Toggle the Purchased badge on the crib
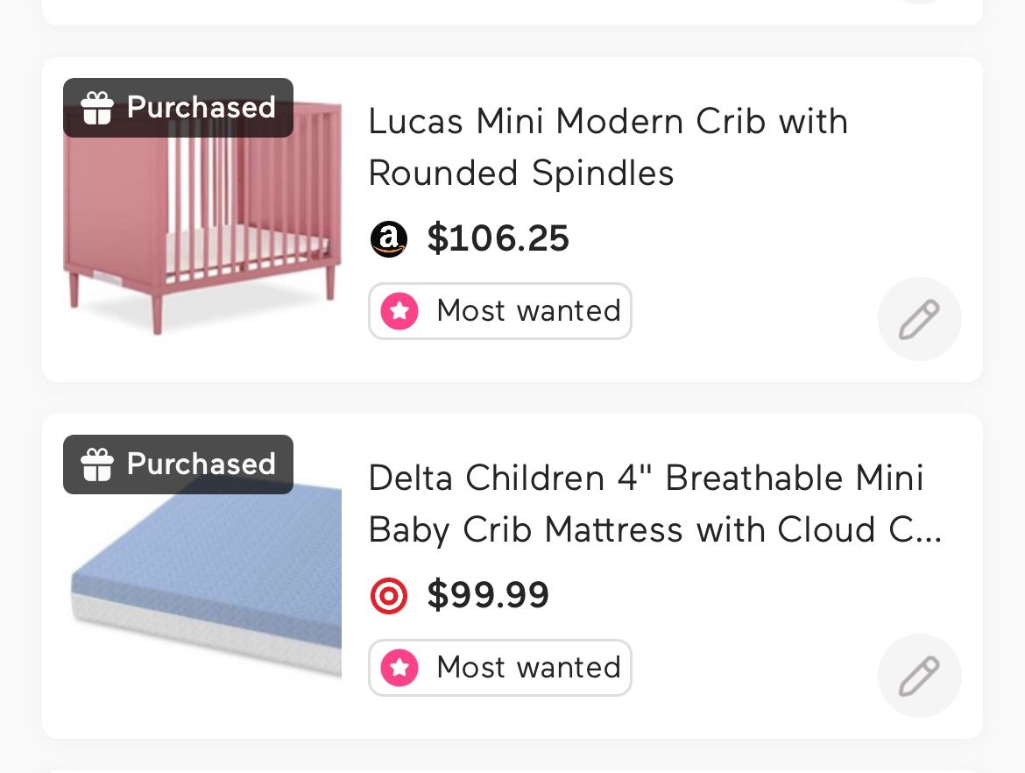This screenshot has height=773, width=1025. pos(178,107)
